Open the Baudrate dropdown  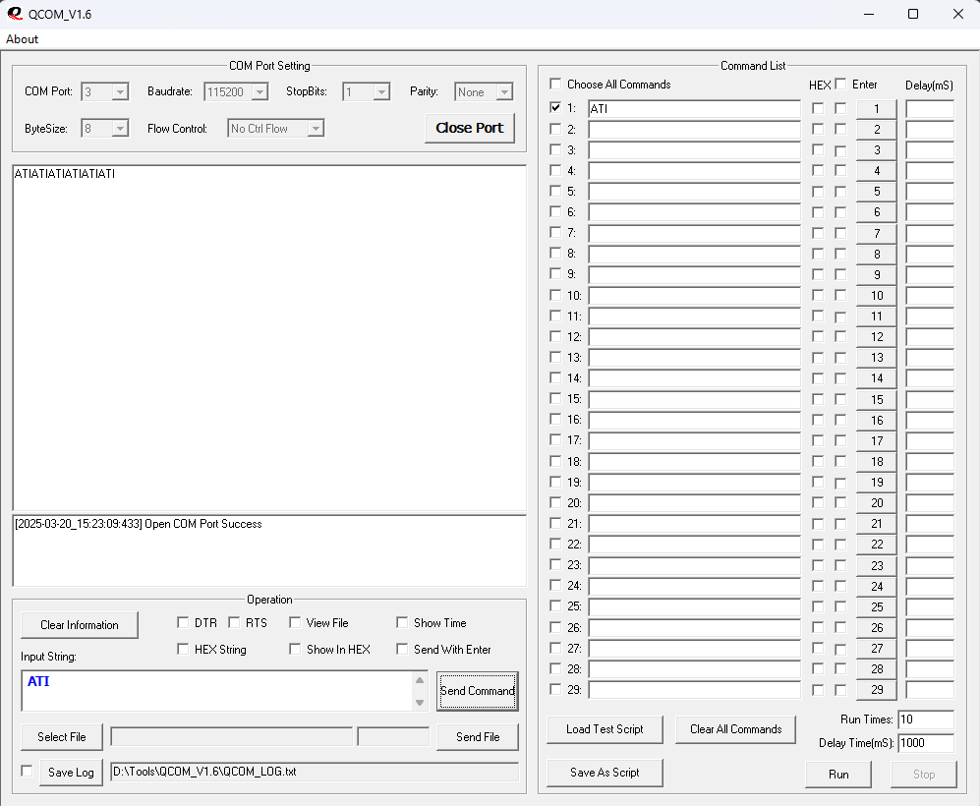[x=260, y=91]
